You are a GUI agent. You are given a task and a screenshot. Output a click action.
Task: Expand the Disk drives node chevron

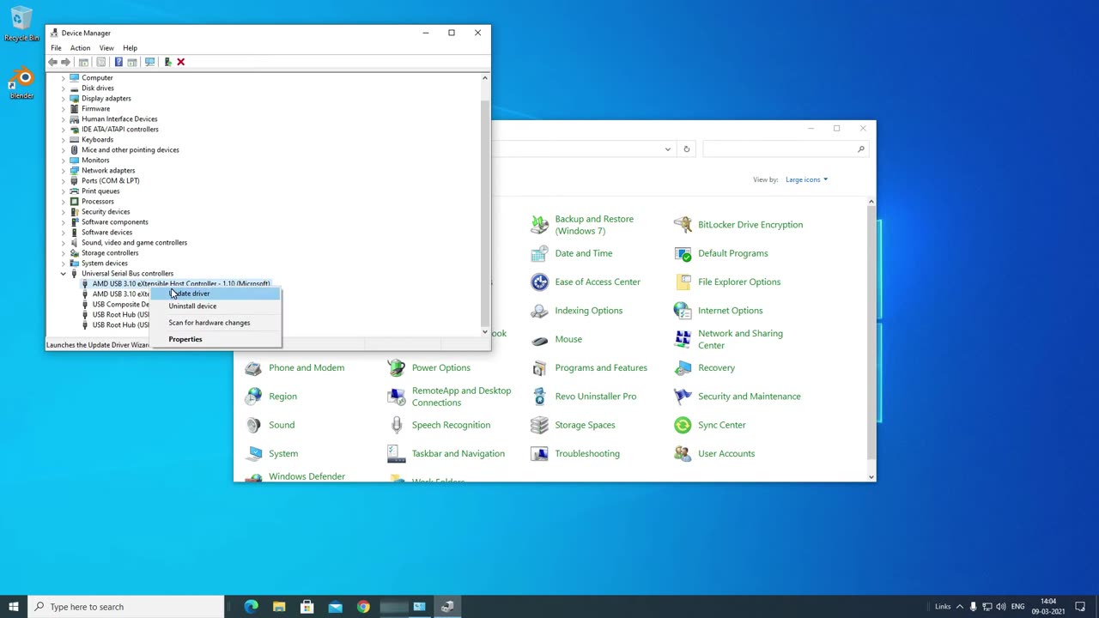[x=63, y=88]
